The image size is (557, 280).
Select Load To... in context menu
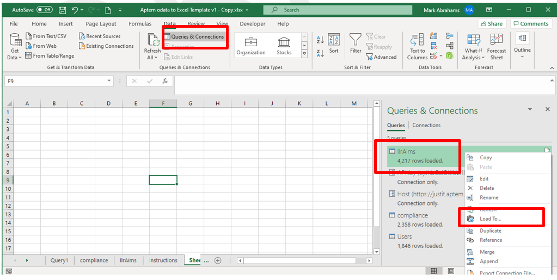pyautogui.click(x=491, y=219)
